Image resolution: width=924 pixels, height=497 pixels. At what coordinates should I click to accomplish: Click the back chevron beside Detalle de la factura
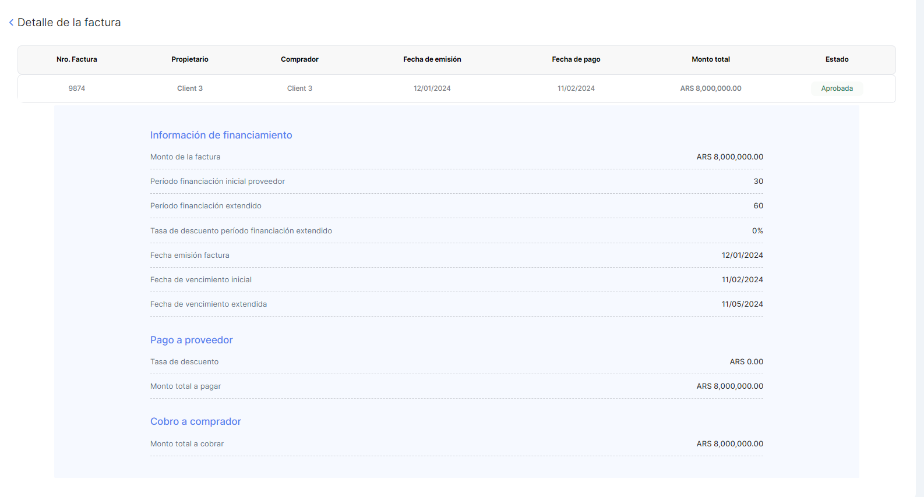(x=11, y=23)
